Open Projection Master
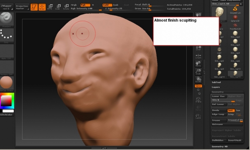The width and height of the screenshot is (250, 150). (x=22, y=7)
